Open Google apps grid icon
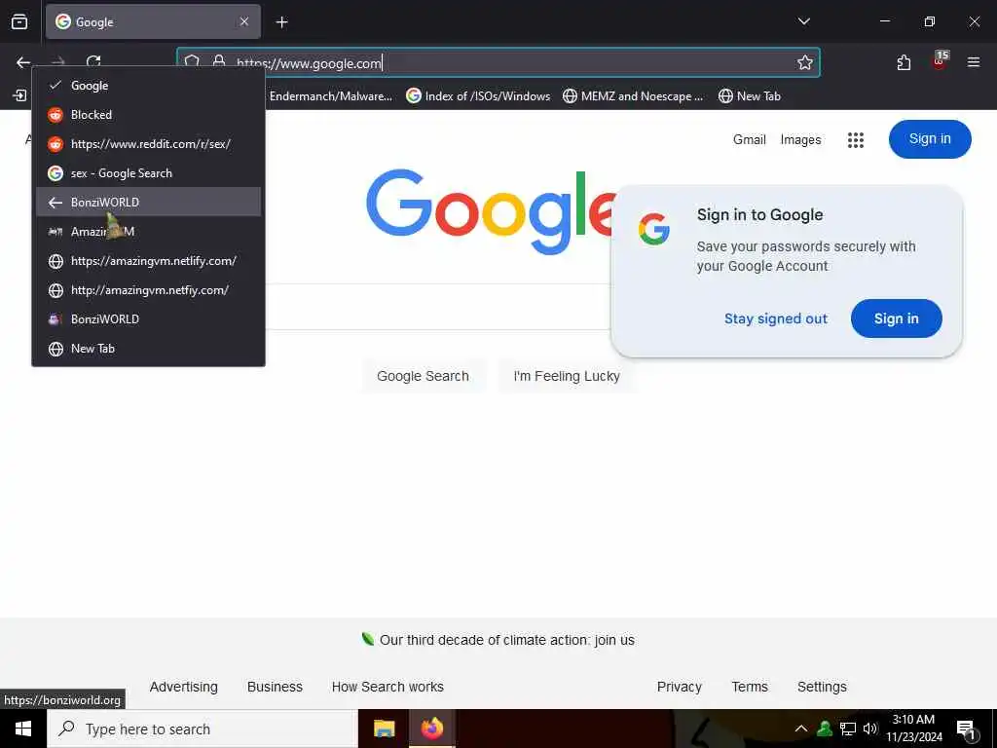This screenshot has width=997, height=748. pos(855,140)
